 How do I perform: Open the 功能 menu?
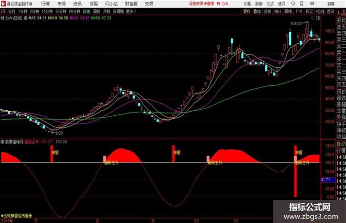pos(248,4)
